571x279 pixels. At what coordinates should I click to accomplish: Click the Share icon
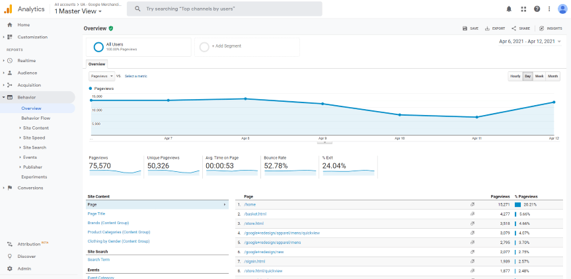[514, 28]
